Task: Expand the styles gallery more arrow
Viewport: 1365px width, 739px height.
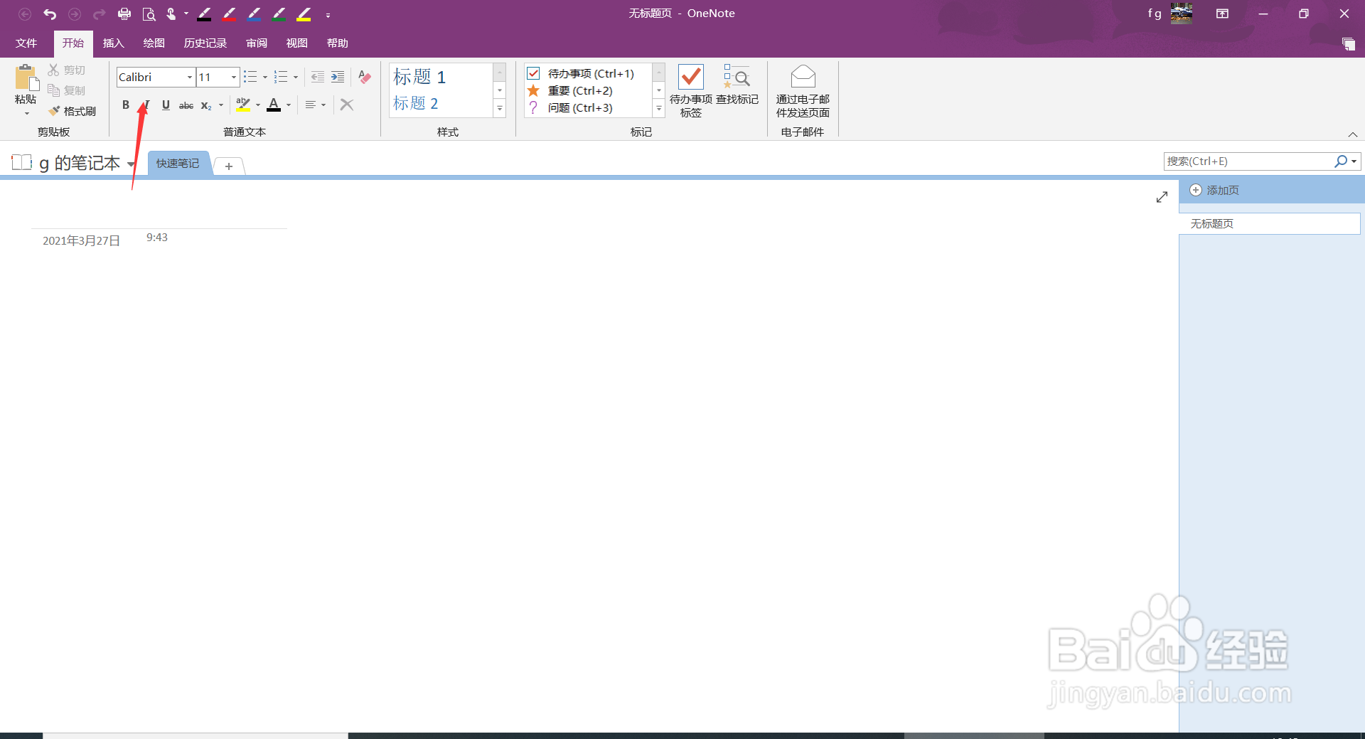Action: (x=500, y=108)
